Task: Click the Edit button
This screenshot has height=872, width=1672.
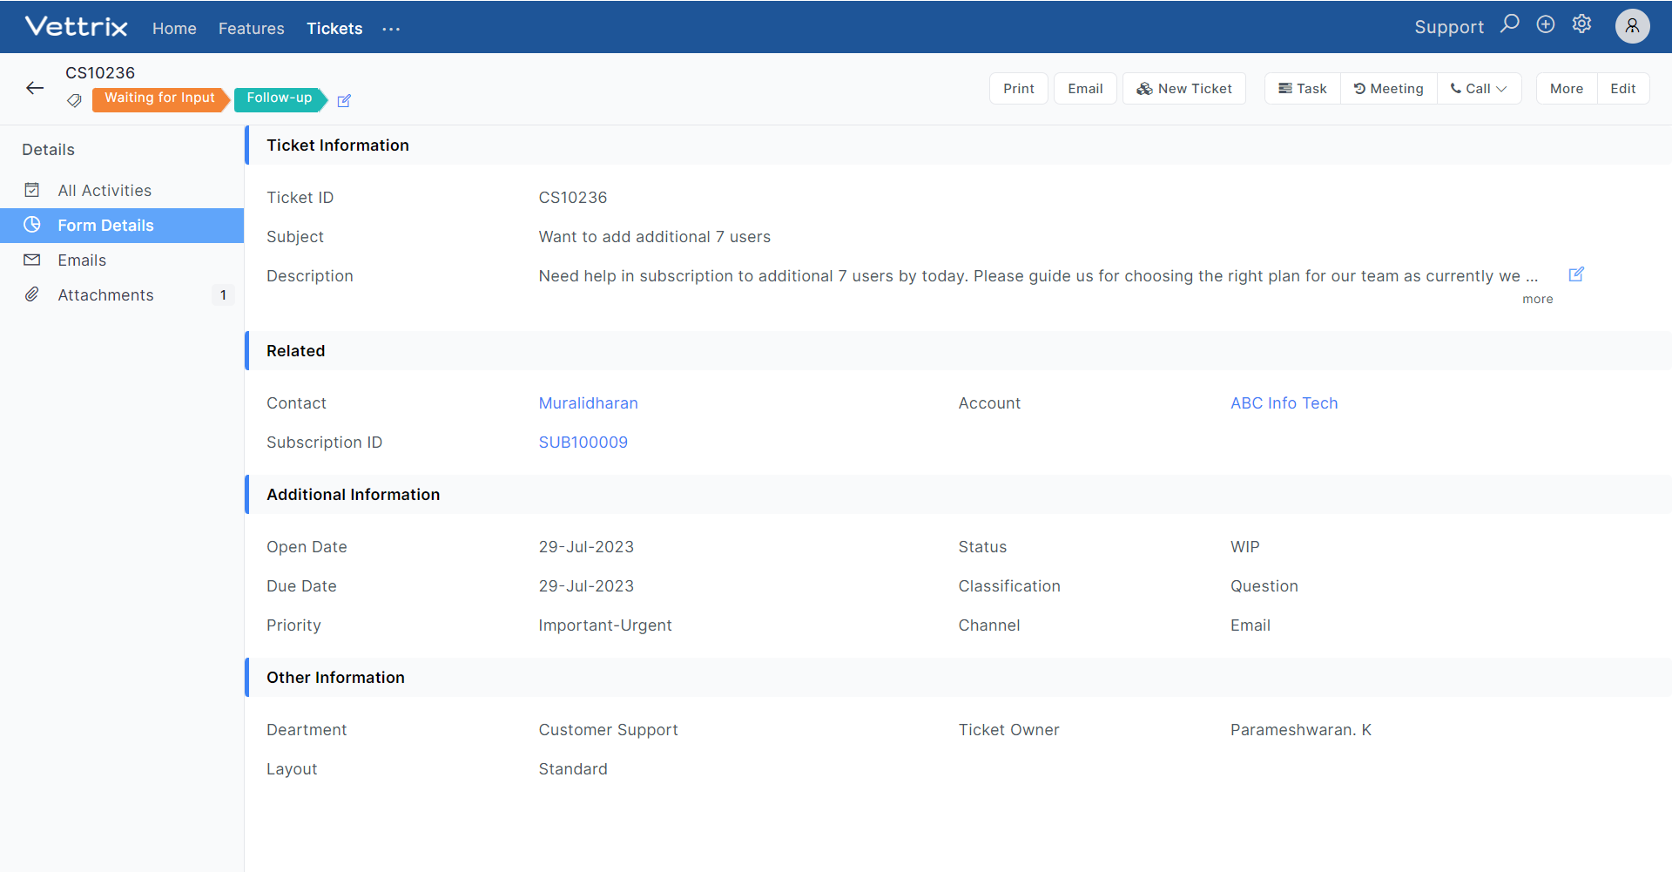Action: [x=1623, y=89]
